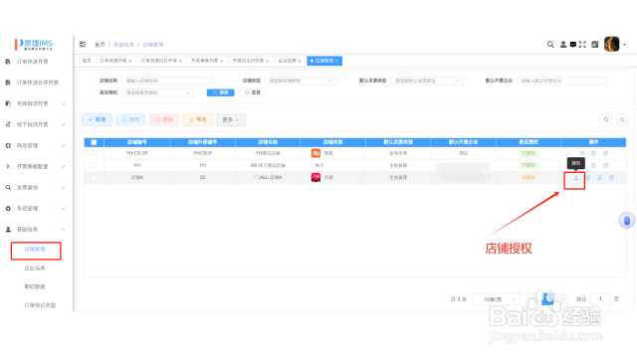Screen dimensions: 637x358
Task: Expand the 电商销项开票 sidebar menu
Action: coord(35,103)
